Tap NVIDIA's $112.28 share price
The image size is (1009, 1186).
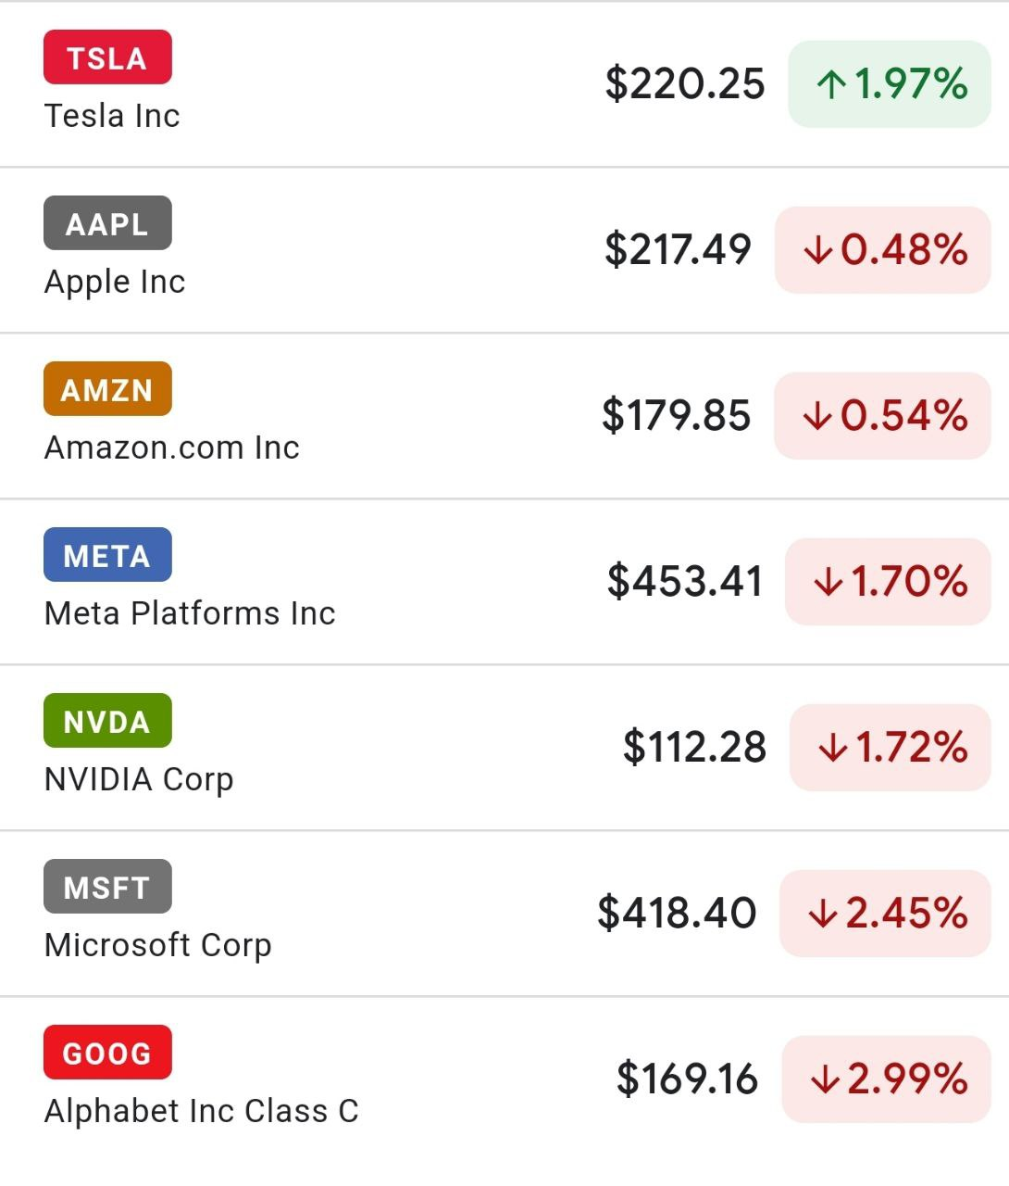(x=694, y=748)
